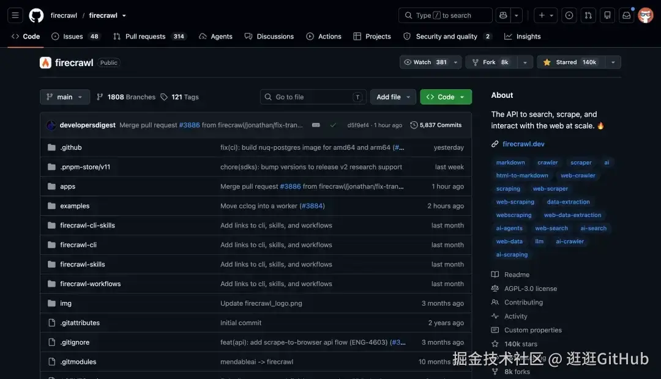
Task: Open commit hash d5f9ef4
Action: click(x=358, y=125)
